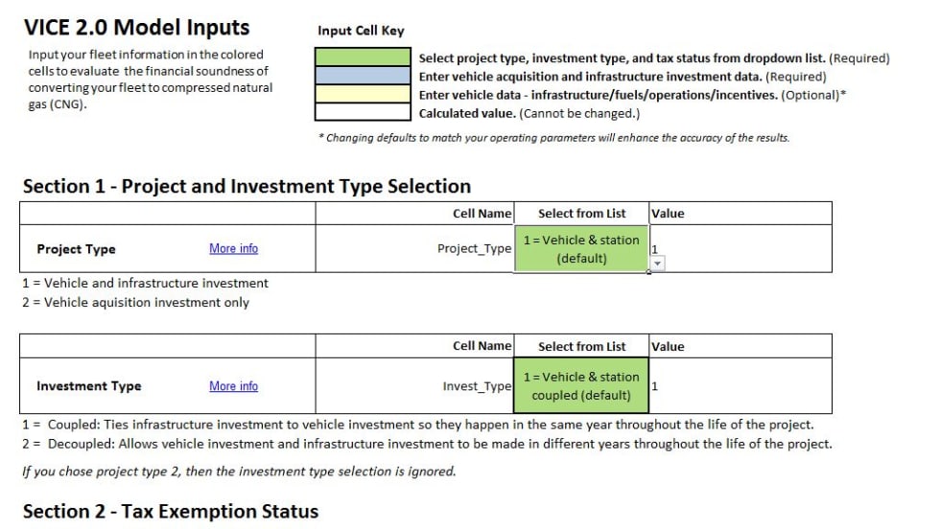Select the green Invest_Type list cell
This screenshot has width=940, height=529.
click(581, 386)
